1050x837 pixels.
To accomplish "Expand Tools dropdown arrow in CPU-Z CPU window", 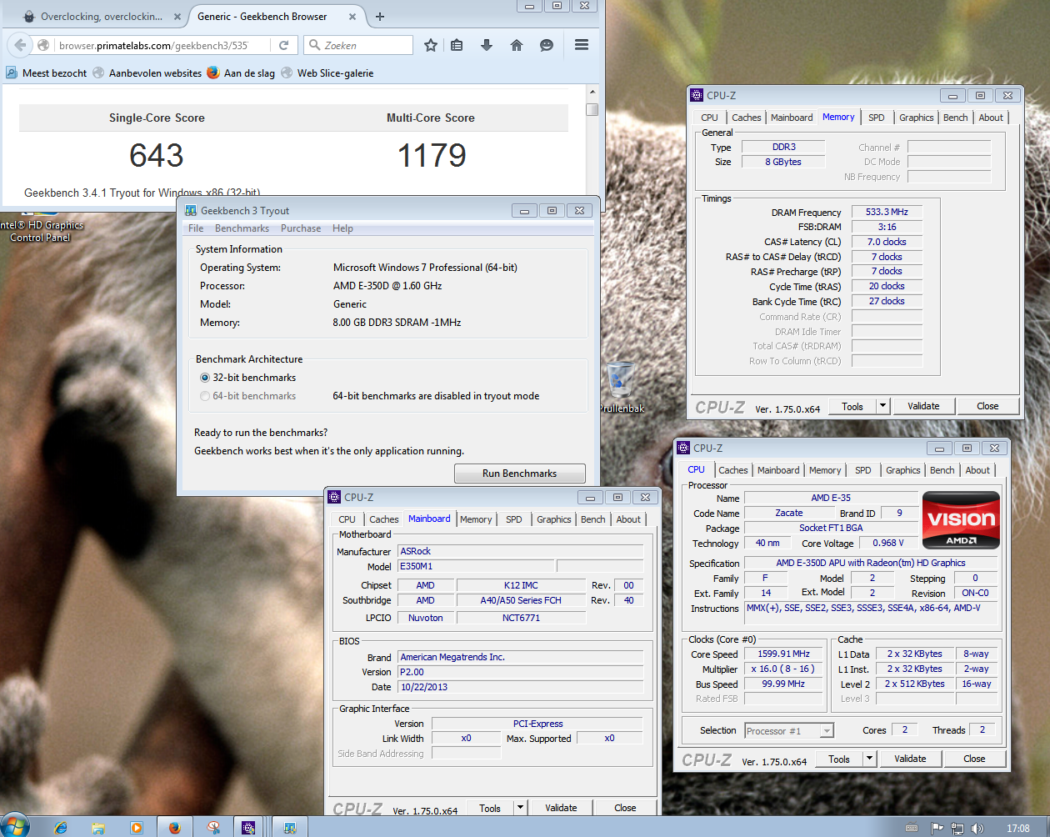I will 869,759.
